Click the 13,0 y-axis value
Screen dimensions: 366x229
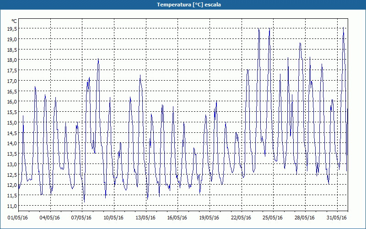[x=12, y=164]
